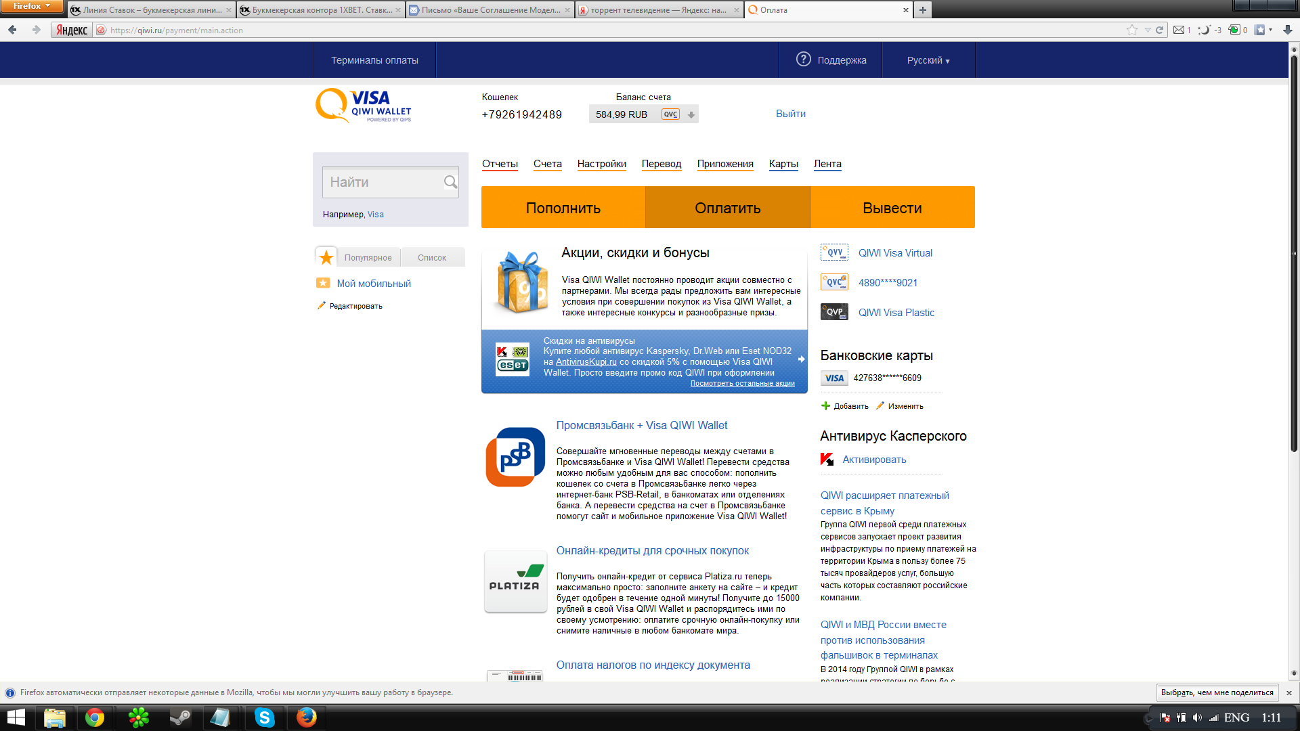Click the Мой мобильный link

pos(374,284)
